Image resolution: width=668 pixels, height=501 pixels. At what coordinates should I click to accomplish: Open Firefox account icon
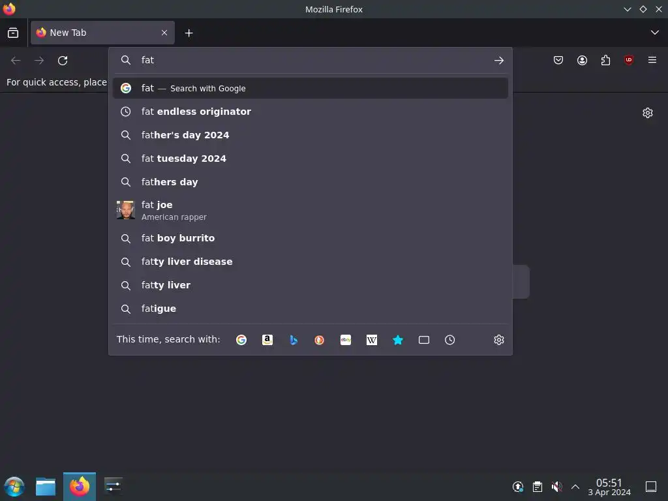[582, 60]
